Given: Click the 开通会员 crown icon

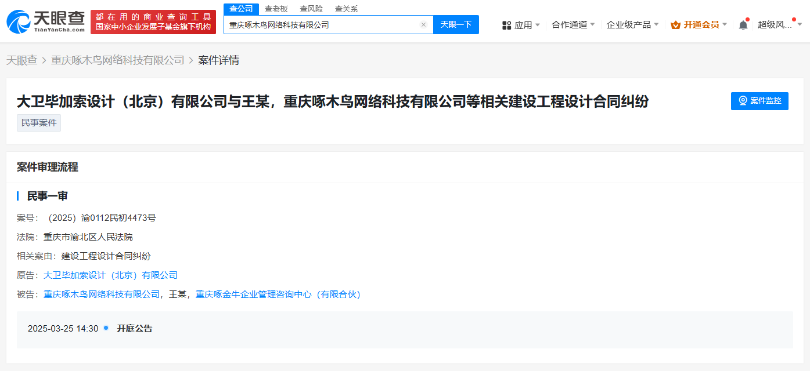Looking at the screenshot, I should (675, 25).
